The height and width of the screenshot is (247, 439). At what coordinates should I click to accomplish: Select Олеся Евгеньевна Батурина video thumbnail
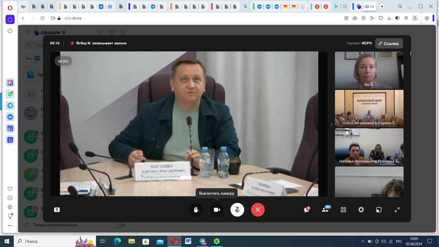click(x=369, y=108)
